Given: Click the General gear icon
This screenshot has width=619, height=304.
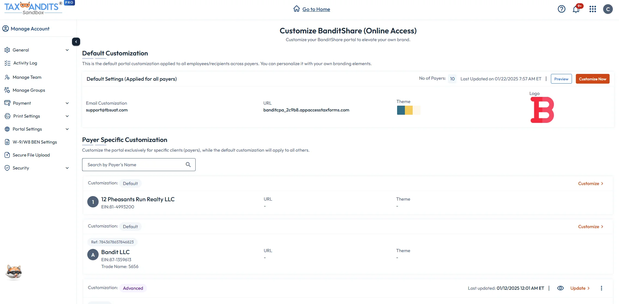Looking at the screenshot, I should pos(7,50).
